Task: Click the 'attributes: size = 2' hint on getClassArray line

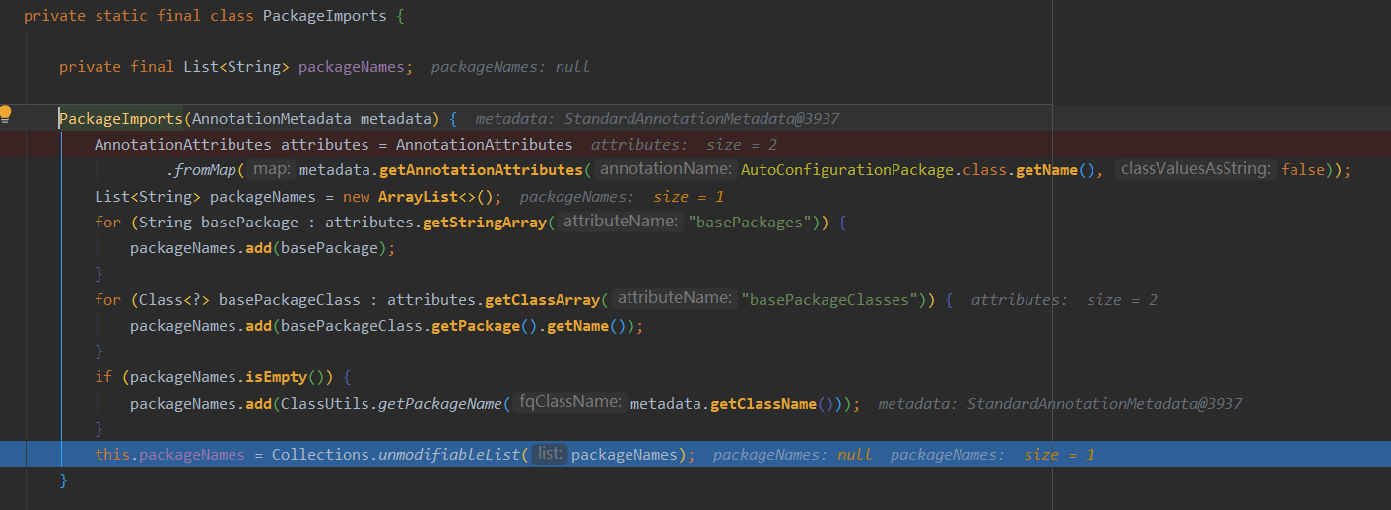Action: click(x=1064, y=299)
